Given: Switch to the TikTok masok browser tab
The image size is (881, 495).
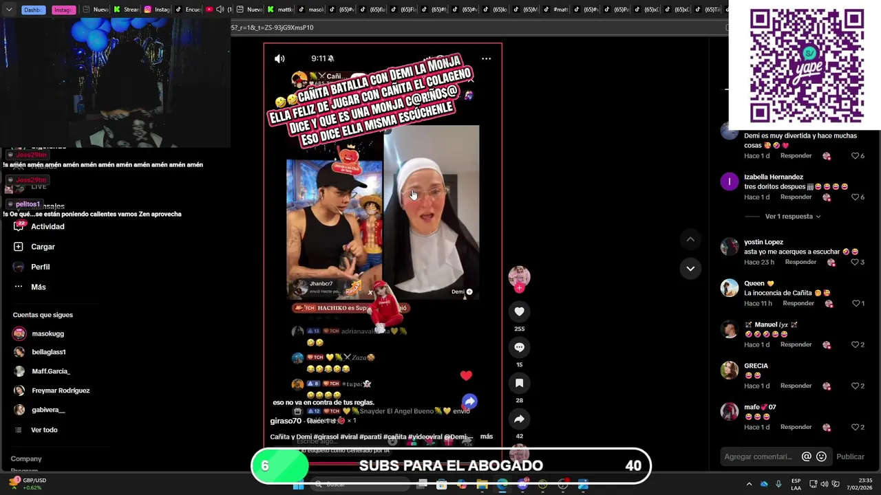Looking at the screenshot, I should point(312,10).
